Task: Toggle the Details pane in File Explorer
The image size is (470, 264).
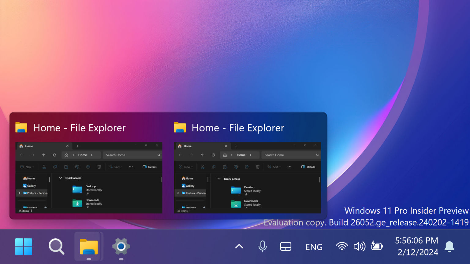Action: tap(150, 167)
